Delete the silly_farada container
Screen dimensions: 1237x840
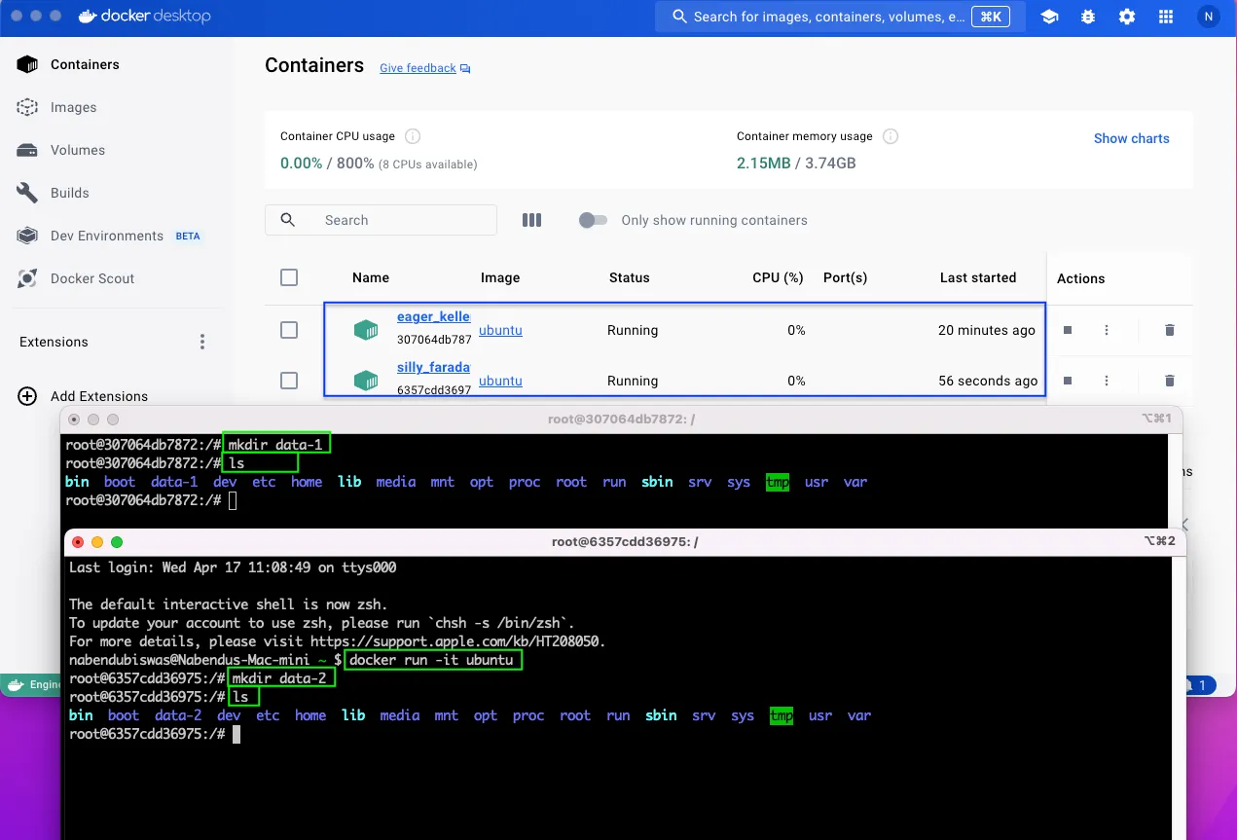(x=1170, y=381)
